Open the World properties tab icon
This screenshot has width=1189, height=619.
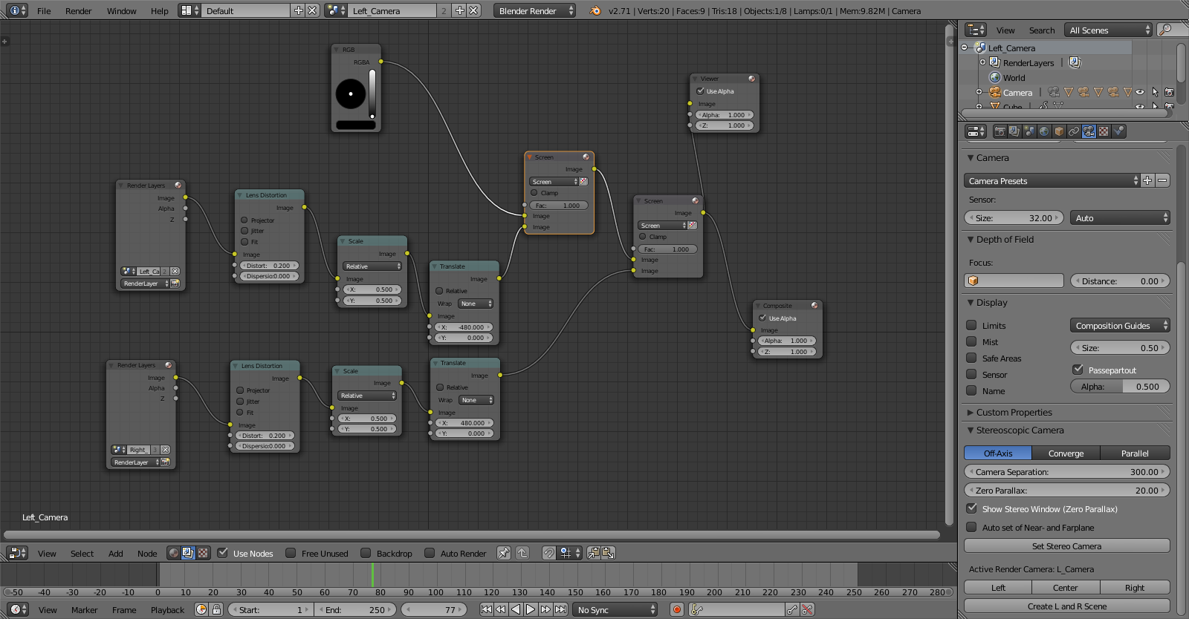pos(1044,131)
